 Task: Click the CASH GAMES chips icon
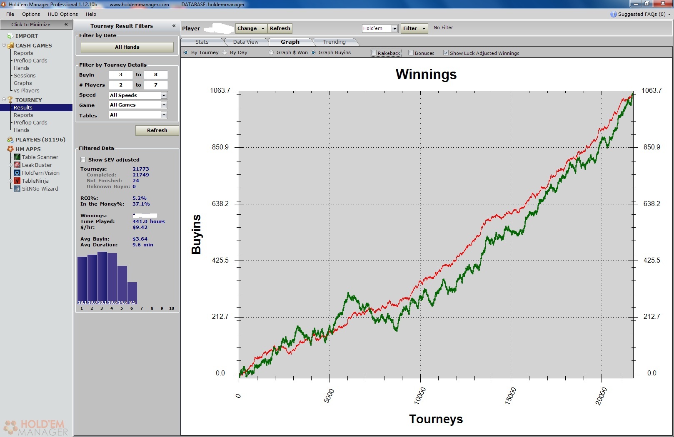pos(11,45)
